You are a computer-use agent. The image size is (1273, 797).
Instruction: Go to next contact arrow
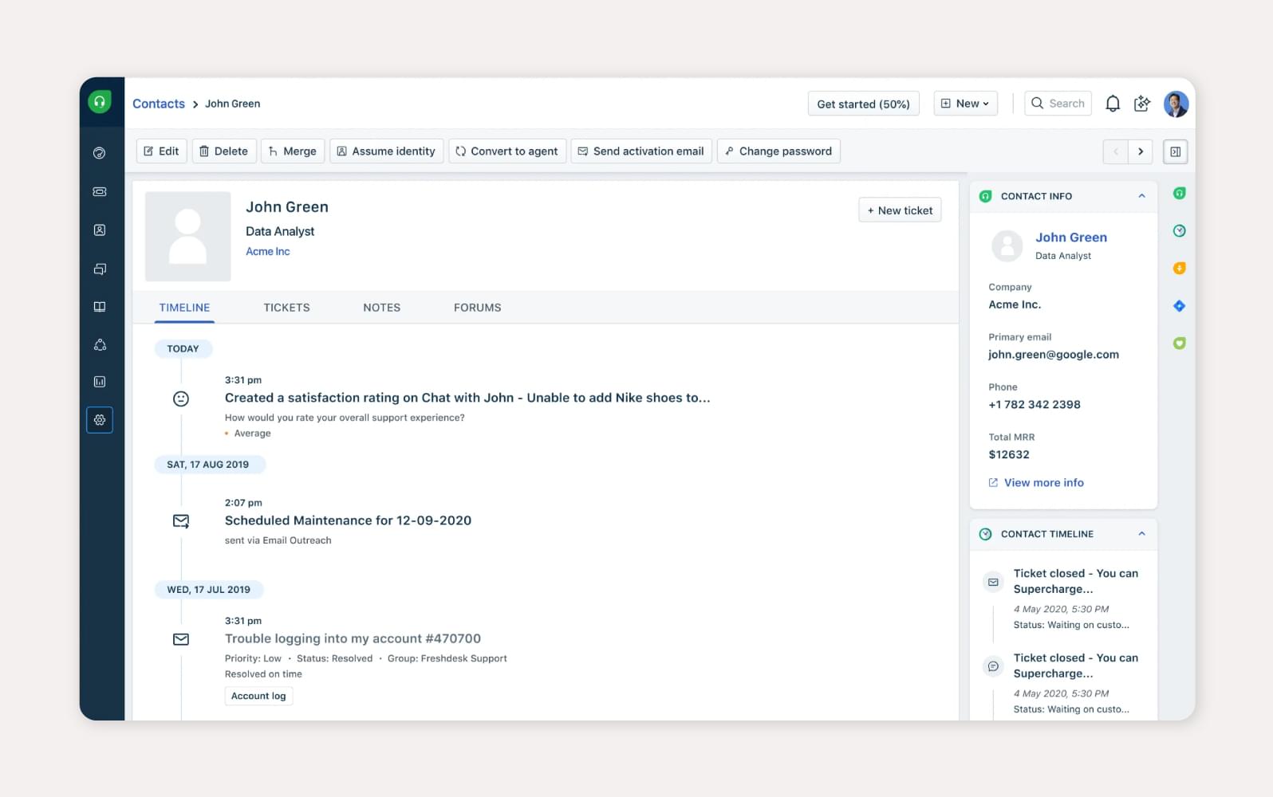[x=1141, y=151]
